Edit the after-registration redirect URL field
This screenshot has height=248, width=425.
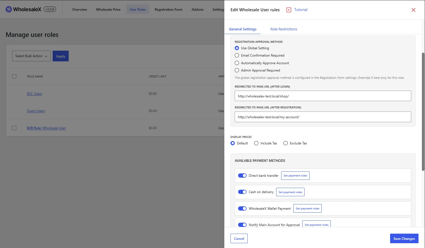click(323, 117)
